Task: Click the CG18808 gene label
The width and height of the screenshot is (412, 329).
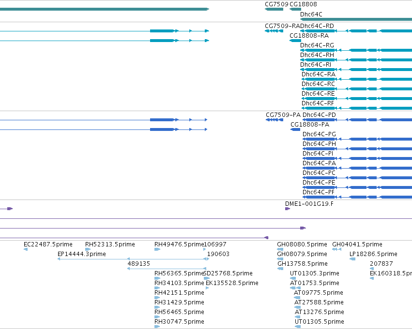Action: [303, 4]
